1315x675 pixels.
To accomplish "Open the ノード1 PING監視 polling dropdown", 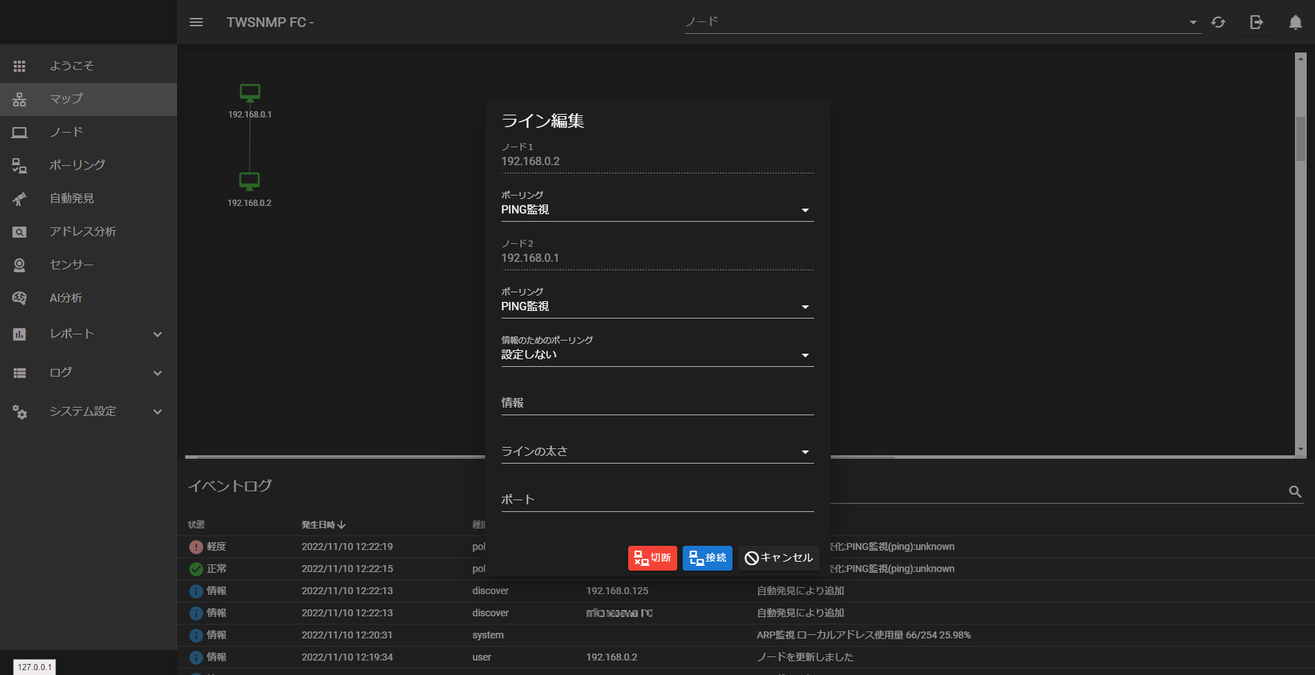I will coord(804,209).
